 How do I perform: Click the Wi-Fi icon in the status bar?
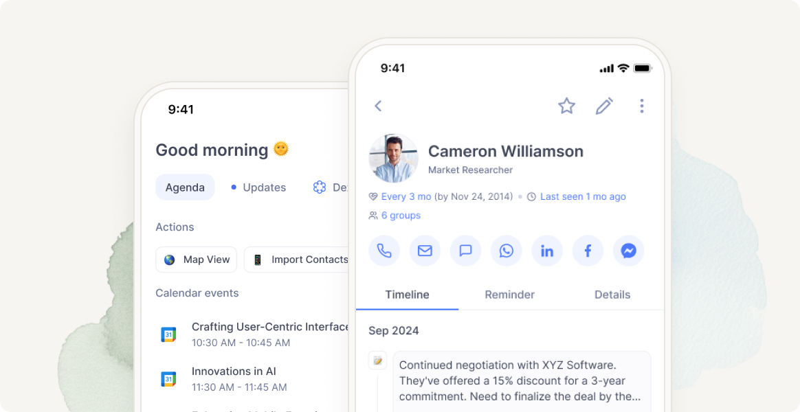coord(623,69)
